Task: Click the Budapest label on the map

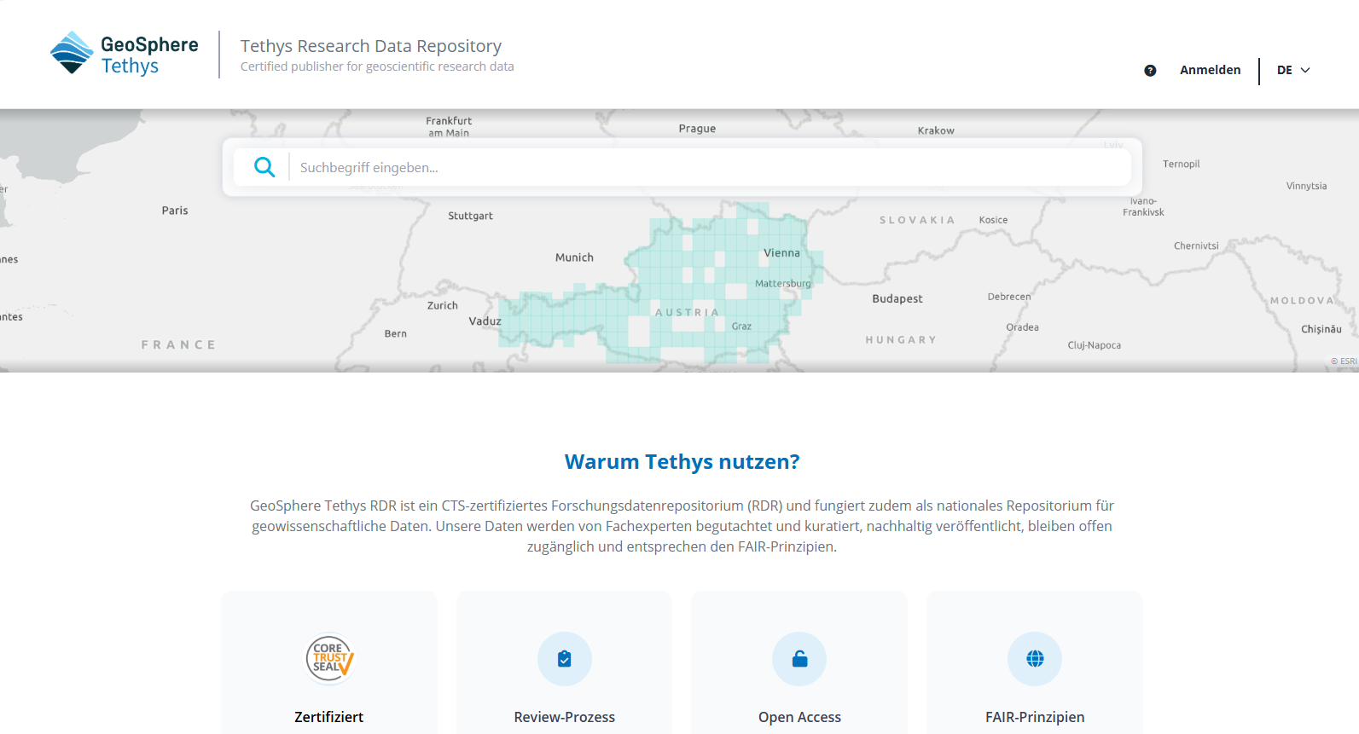Action: 897,298
